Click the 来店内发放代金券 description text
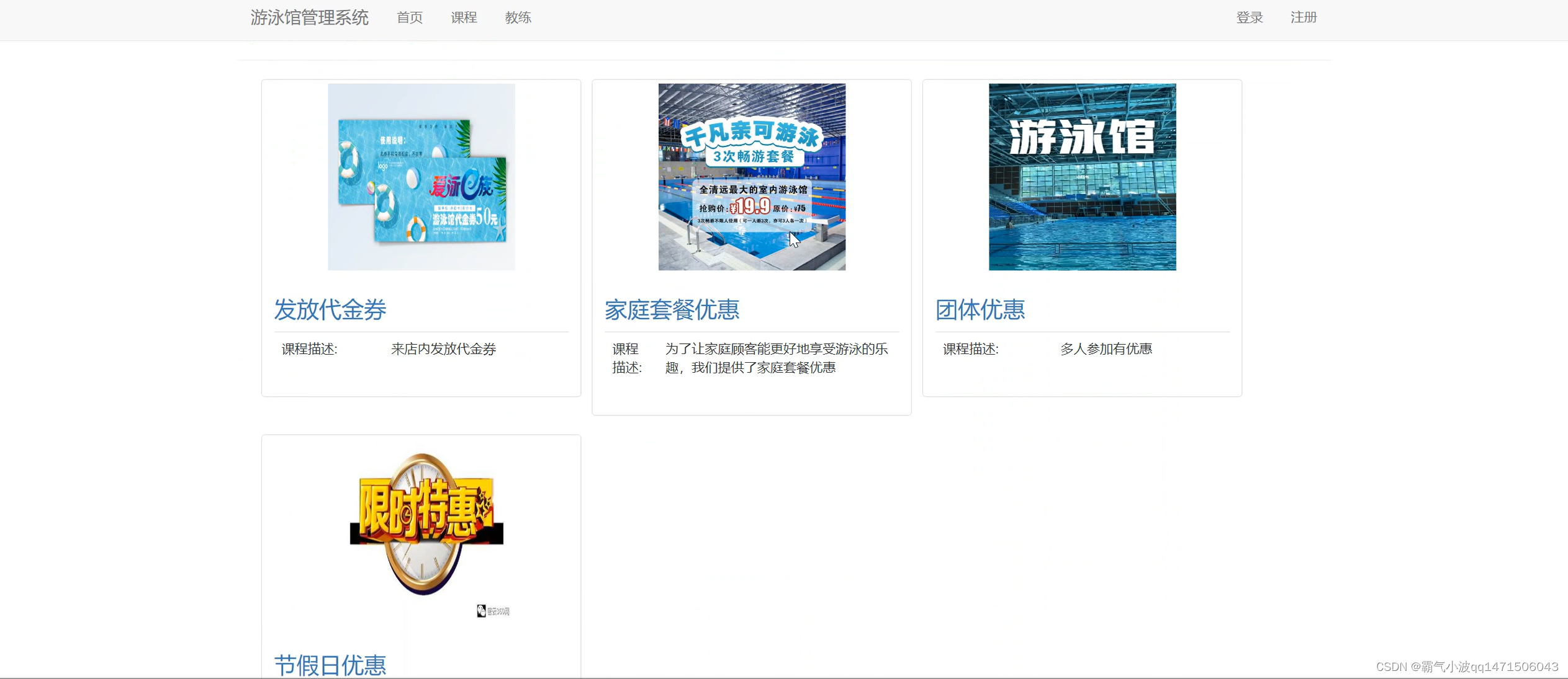 [x=443, y=349]
